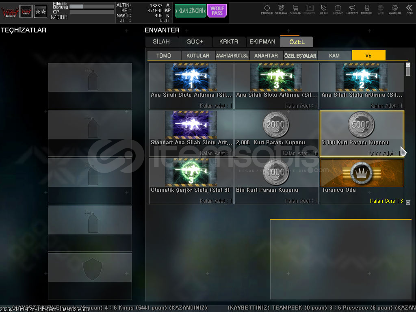Click the clan emblem icon next to logo
Image resolution: width=416 pixels, height=312 pixels.
pos(26,12)
